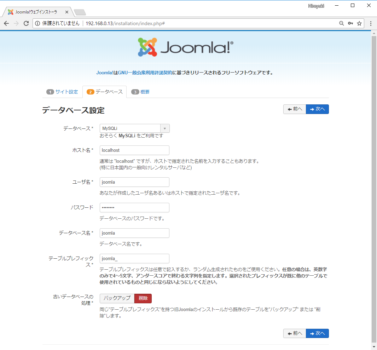
Task: Open the Joomla! link in the license text
Action: [105, 73]
